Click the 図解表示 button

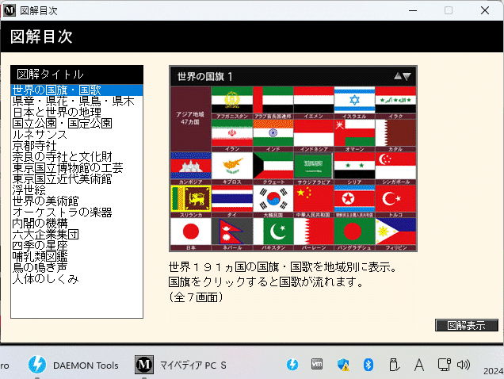467,325
